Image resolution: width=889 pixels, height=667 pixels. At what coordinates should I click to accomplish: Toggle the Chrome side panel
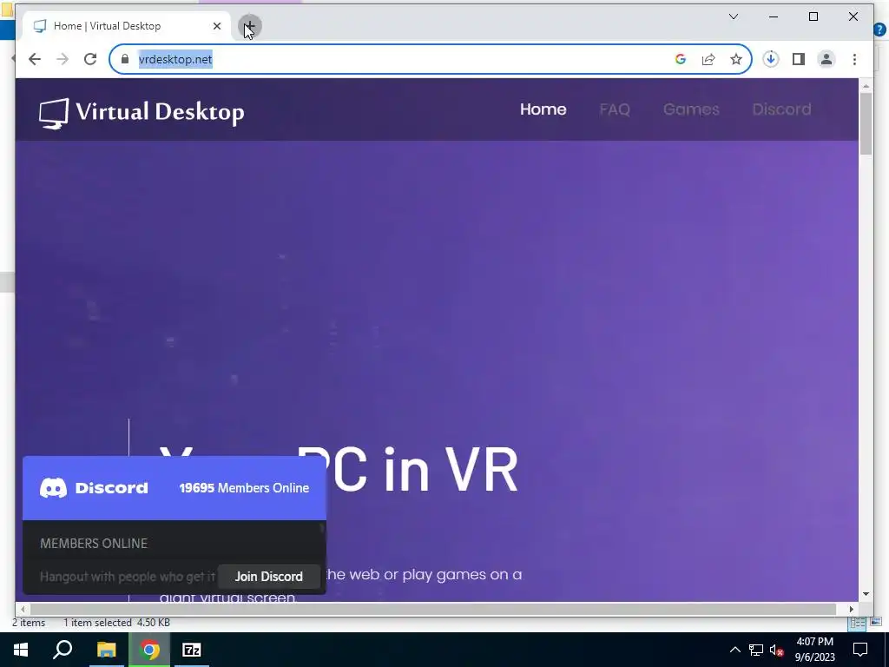[x=799, y=59]
